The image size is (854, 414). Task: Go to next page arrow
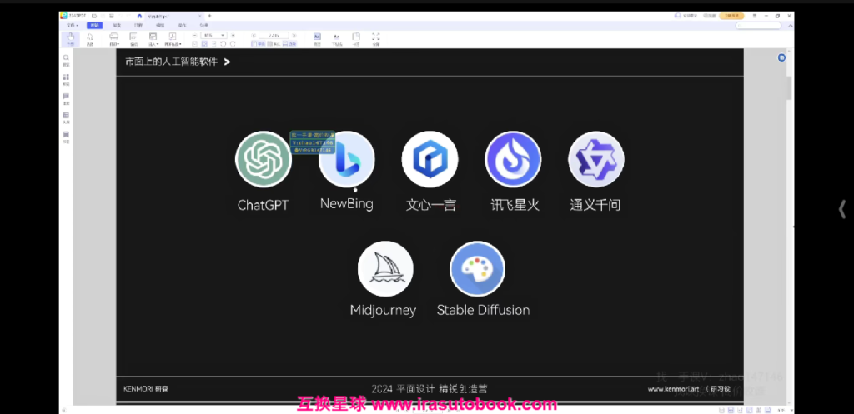click(x=294, y=35)
